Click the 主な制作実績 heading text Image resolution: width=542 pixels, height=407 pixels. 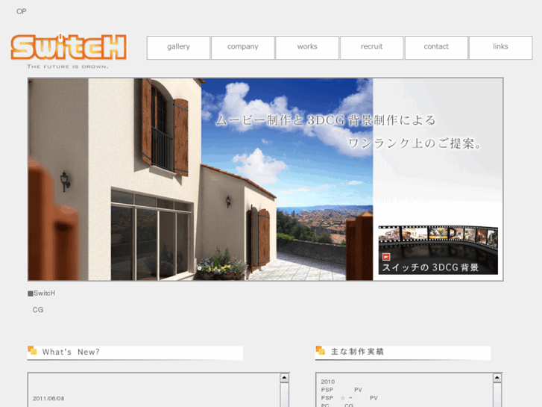point(357,352)
